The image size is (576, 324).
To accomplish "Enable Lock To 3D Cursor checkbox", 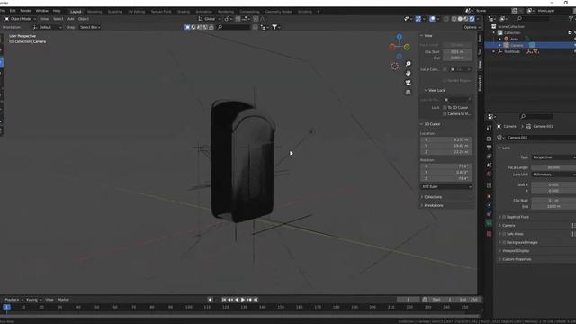I will coord(445,108).
